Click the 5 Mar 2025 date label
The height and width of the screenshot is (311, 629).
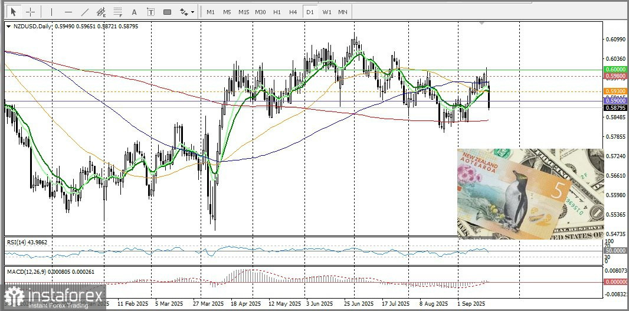171,304
